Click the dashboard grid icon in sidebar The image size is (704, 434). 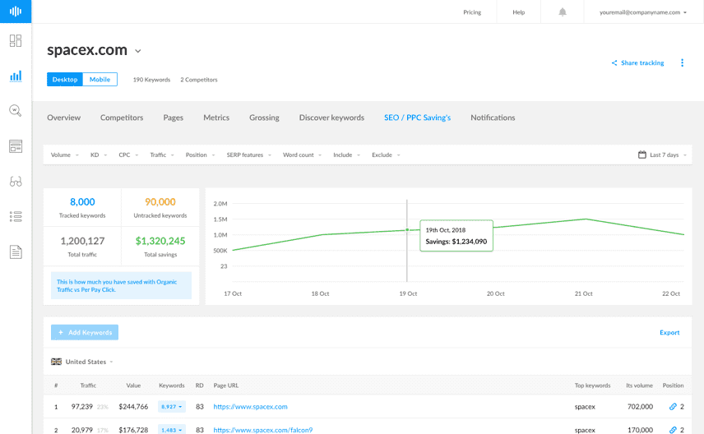pyautogui.click(x=16, y=41)
